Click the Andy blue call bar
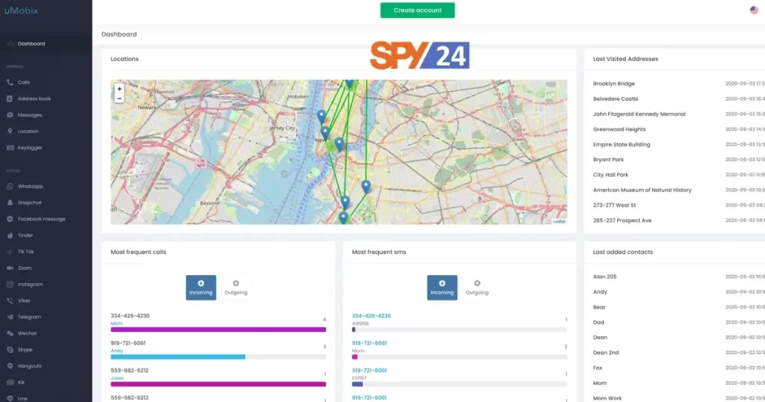 point(178,357)
